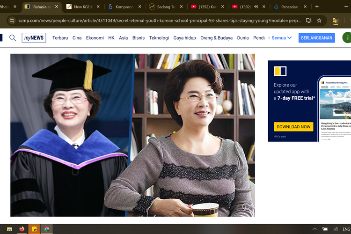
Task: Click the translate page icon
Action: [336, 21]
